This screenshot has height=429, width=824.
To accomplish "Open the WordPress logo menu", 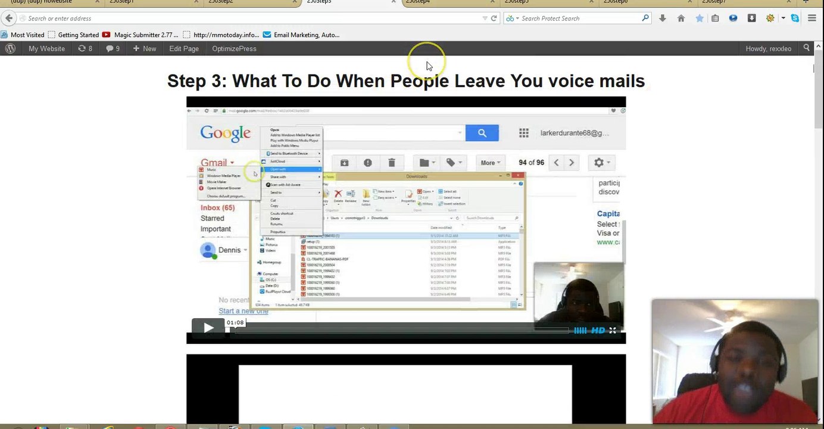I will coord(10,48).
